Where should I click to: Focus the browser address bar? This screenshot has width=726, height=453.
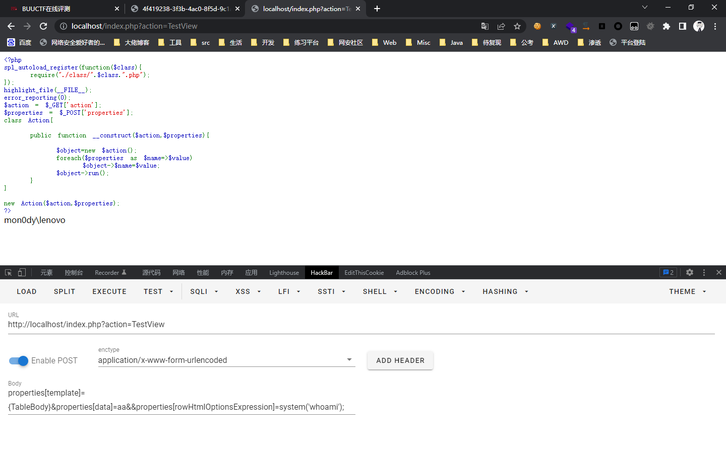[272, 26]
